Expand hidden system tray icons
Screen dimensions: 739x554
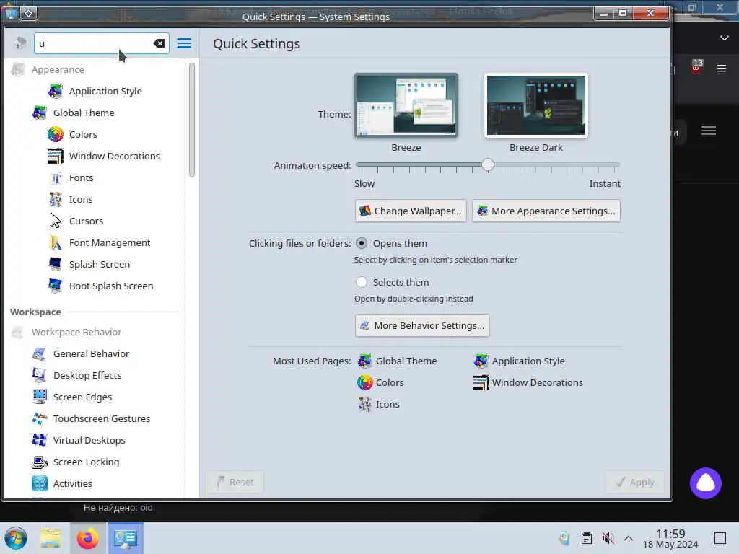click(x=629, y=538)
